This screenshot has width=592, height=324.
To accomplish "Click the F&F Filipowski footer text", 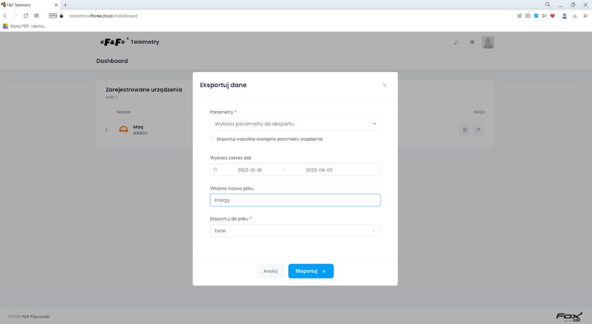I will click(36, 316).
